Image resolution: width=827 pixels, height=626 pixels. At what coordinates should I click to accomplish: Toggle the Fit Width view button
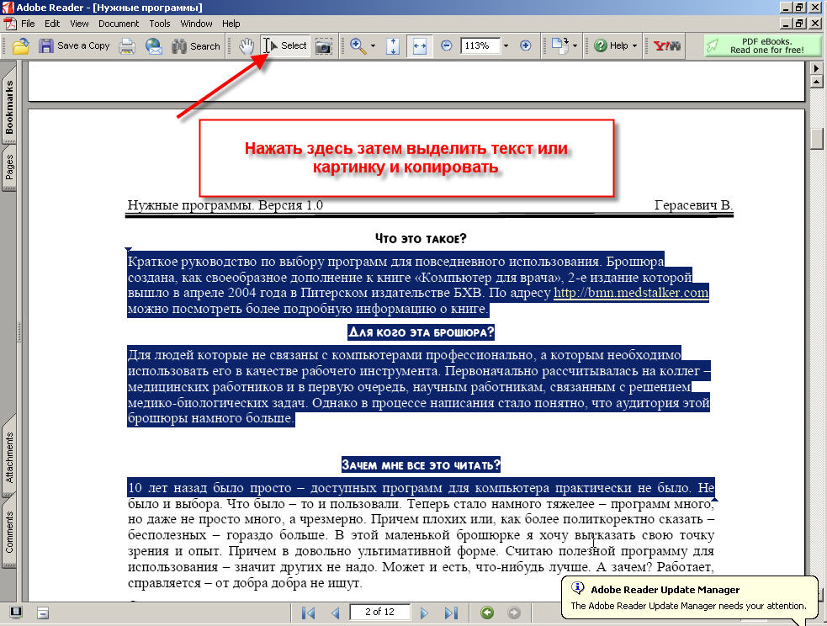coord(419,46)
